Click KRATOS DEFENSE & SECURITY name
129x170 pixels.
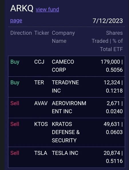66,132
